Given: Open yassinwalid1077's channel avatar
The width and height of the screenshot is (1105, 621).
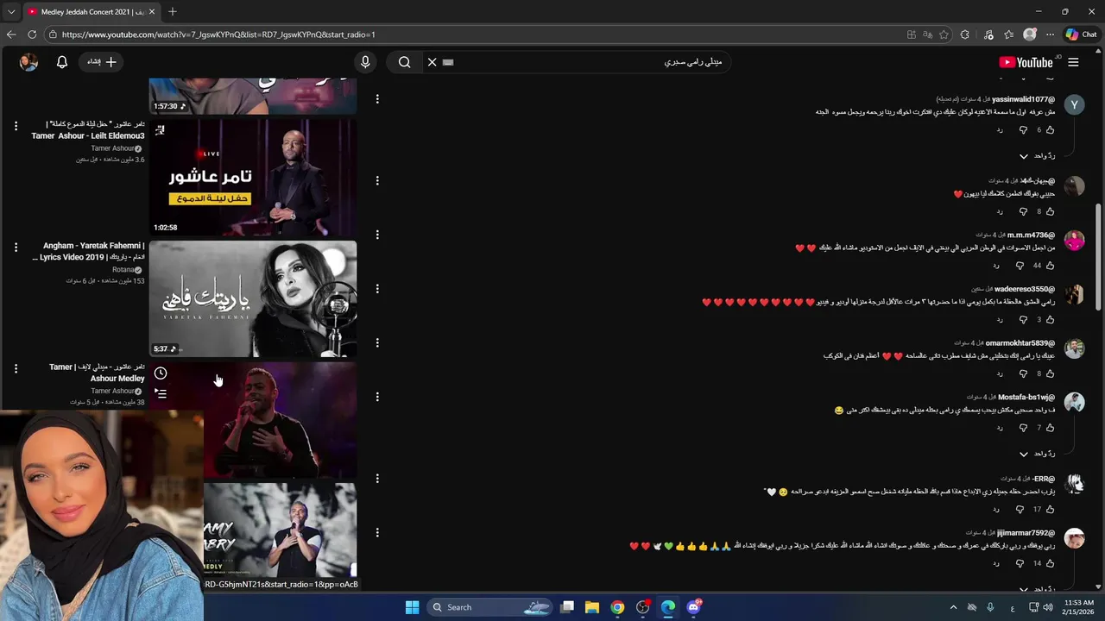Looking at the screenshot, I should pyautogui.click(x=1074, y=104).
